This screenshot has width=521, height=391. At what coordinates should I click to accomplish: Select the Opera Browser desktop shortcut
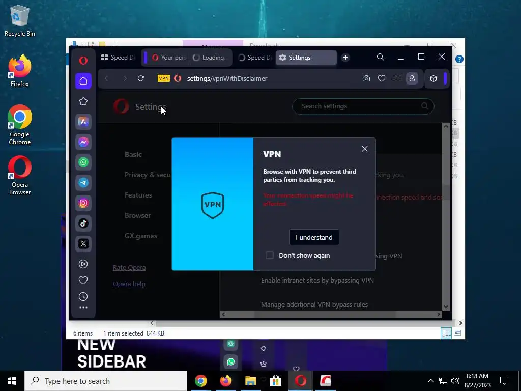tap(20, 176)
